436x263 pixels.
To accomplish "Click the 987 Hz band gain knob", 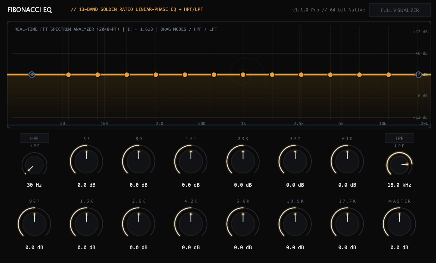I will click(34, 224).
